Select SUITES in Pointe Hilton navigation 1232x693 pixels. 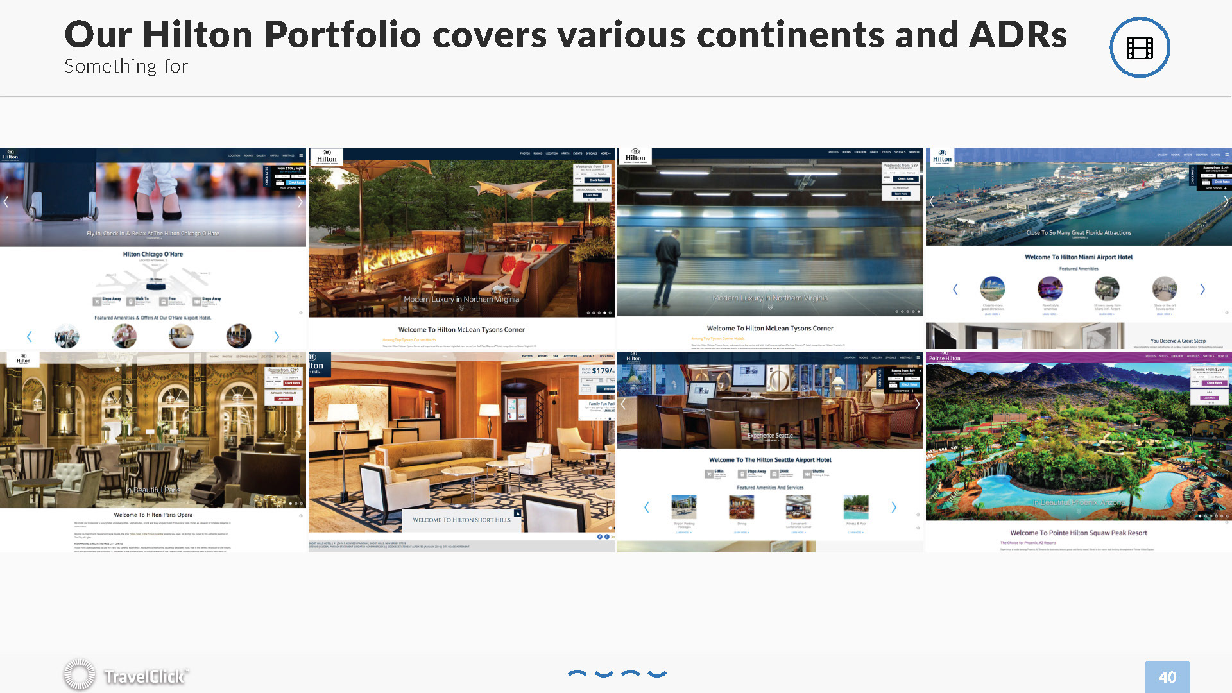1163,356
